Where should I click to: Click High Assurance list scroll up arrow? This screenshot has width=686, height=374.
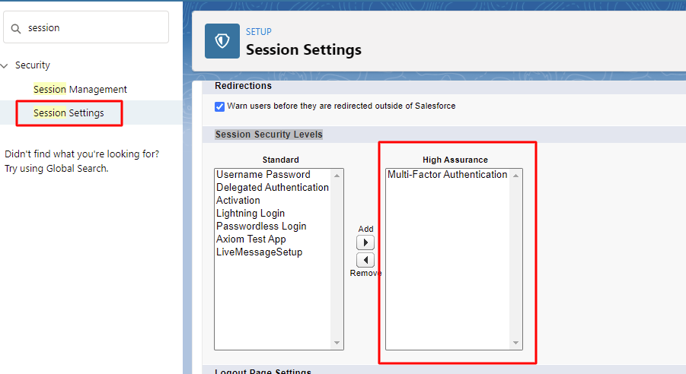pyautogui.click(x=515, y=176)
